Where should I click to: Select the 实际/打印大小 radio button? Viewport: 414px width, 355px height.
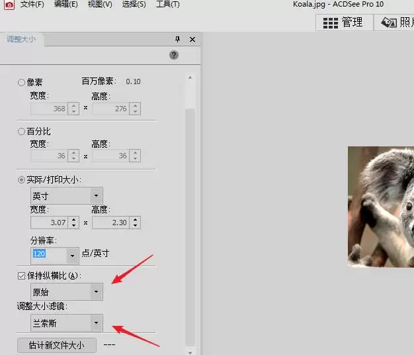point(21,180)
